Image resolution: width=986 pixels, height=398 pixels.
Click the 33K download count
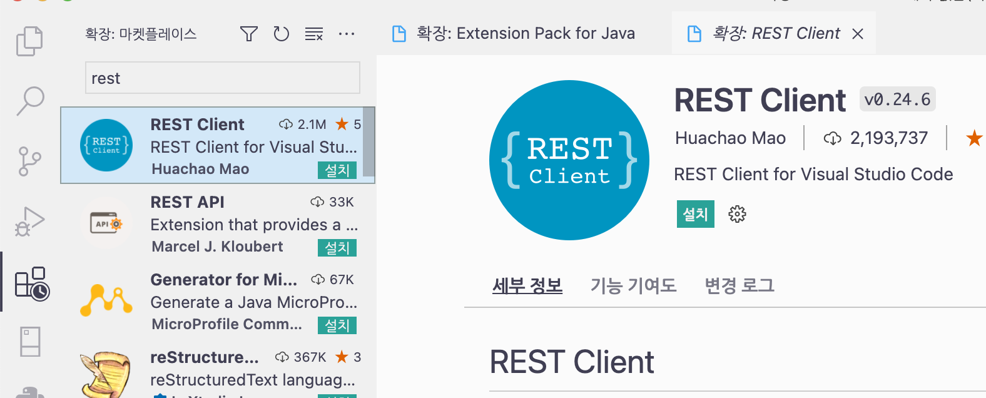[332, 202]
